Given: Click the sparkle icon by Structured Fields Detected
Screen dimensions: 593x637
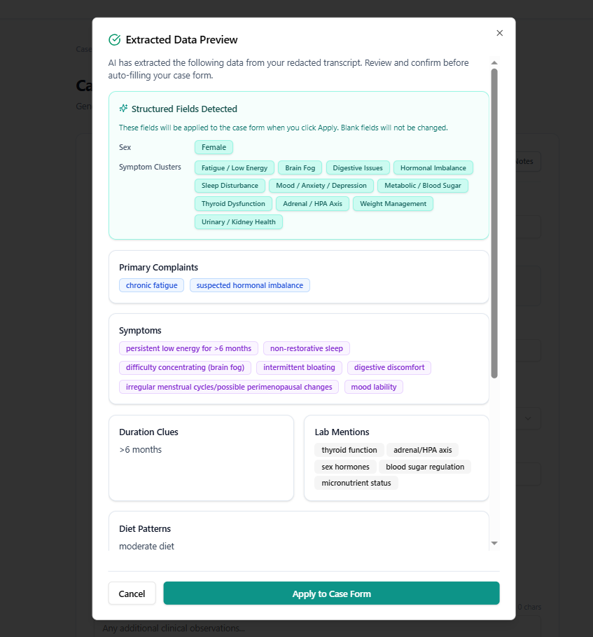Looking at the screenshot, I should pyautogui.click(x=123, y=109).
